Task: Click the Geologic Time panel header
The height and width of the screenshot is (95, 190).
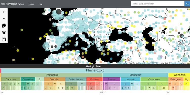Action: tap(95, 66)
